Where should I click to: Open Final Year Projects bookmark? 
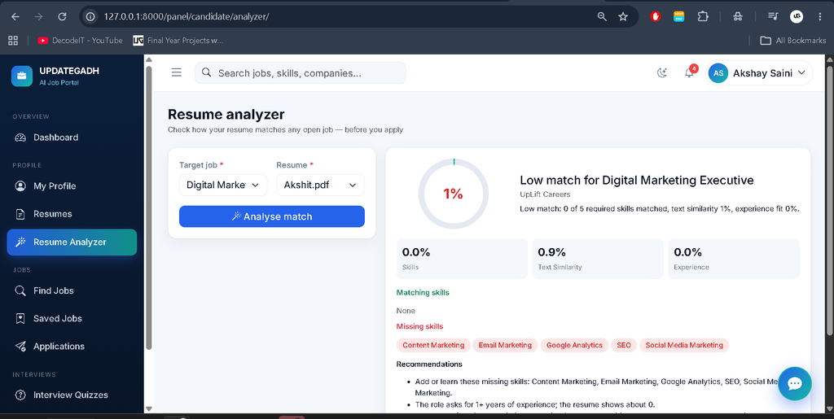click(178, 41)
